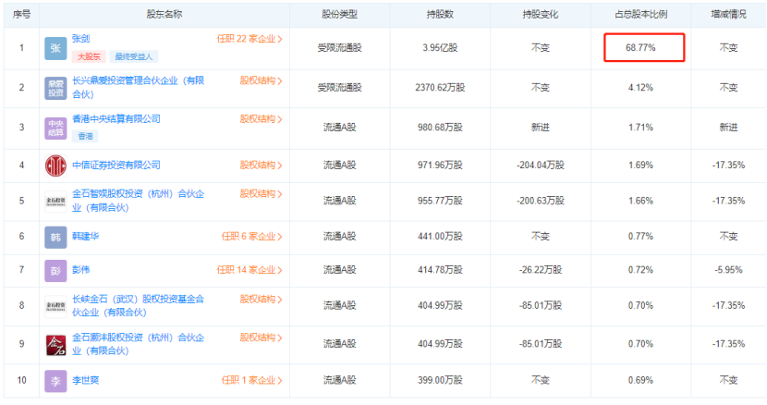Select the 4.12% ratio cell
Image resolution: width=767 pixels, height=405 pixels.
click(640, 88)
